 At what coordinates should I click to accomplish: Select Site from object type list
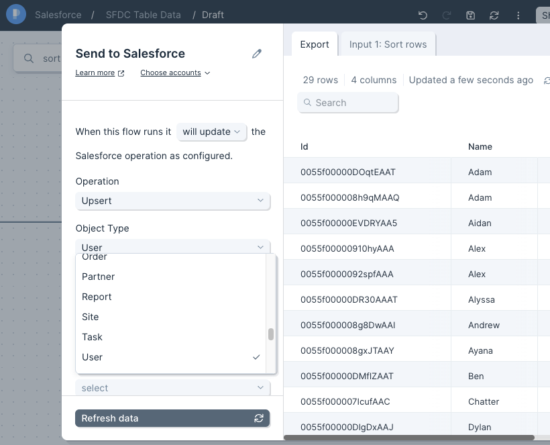point(170,317)
